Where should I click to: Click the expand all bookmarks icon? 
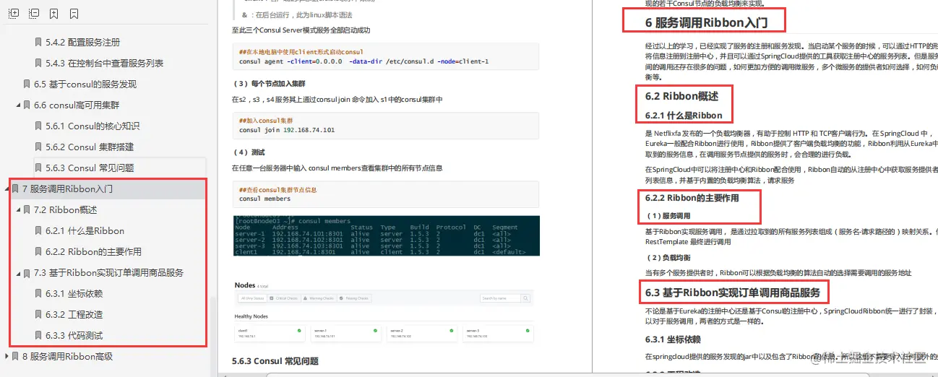(14, 14)
